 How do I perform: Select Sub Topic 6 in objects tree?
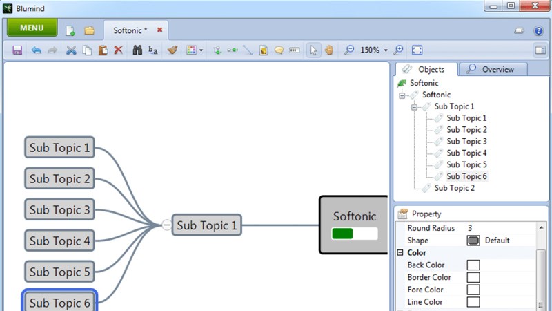coord(466,176)
